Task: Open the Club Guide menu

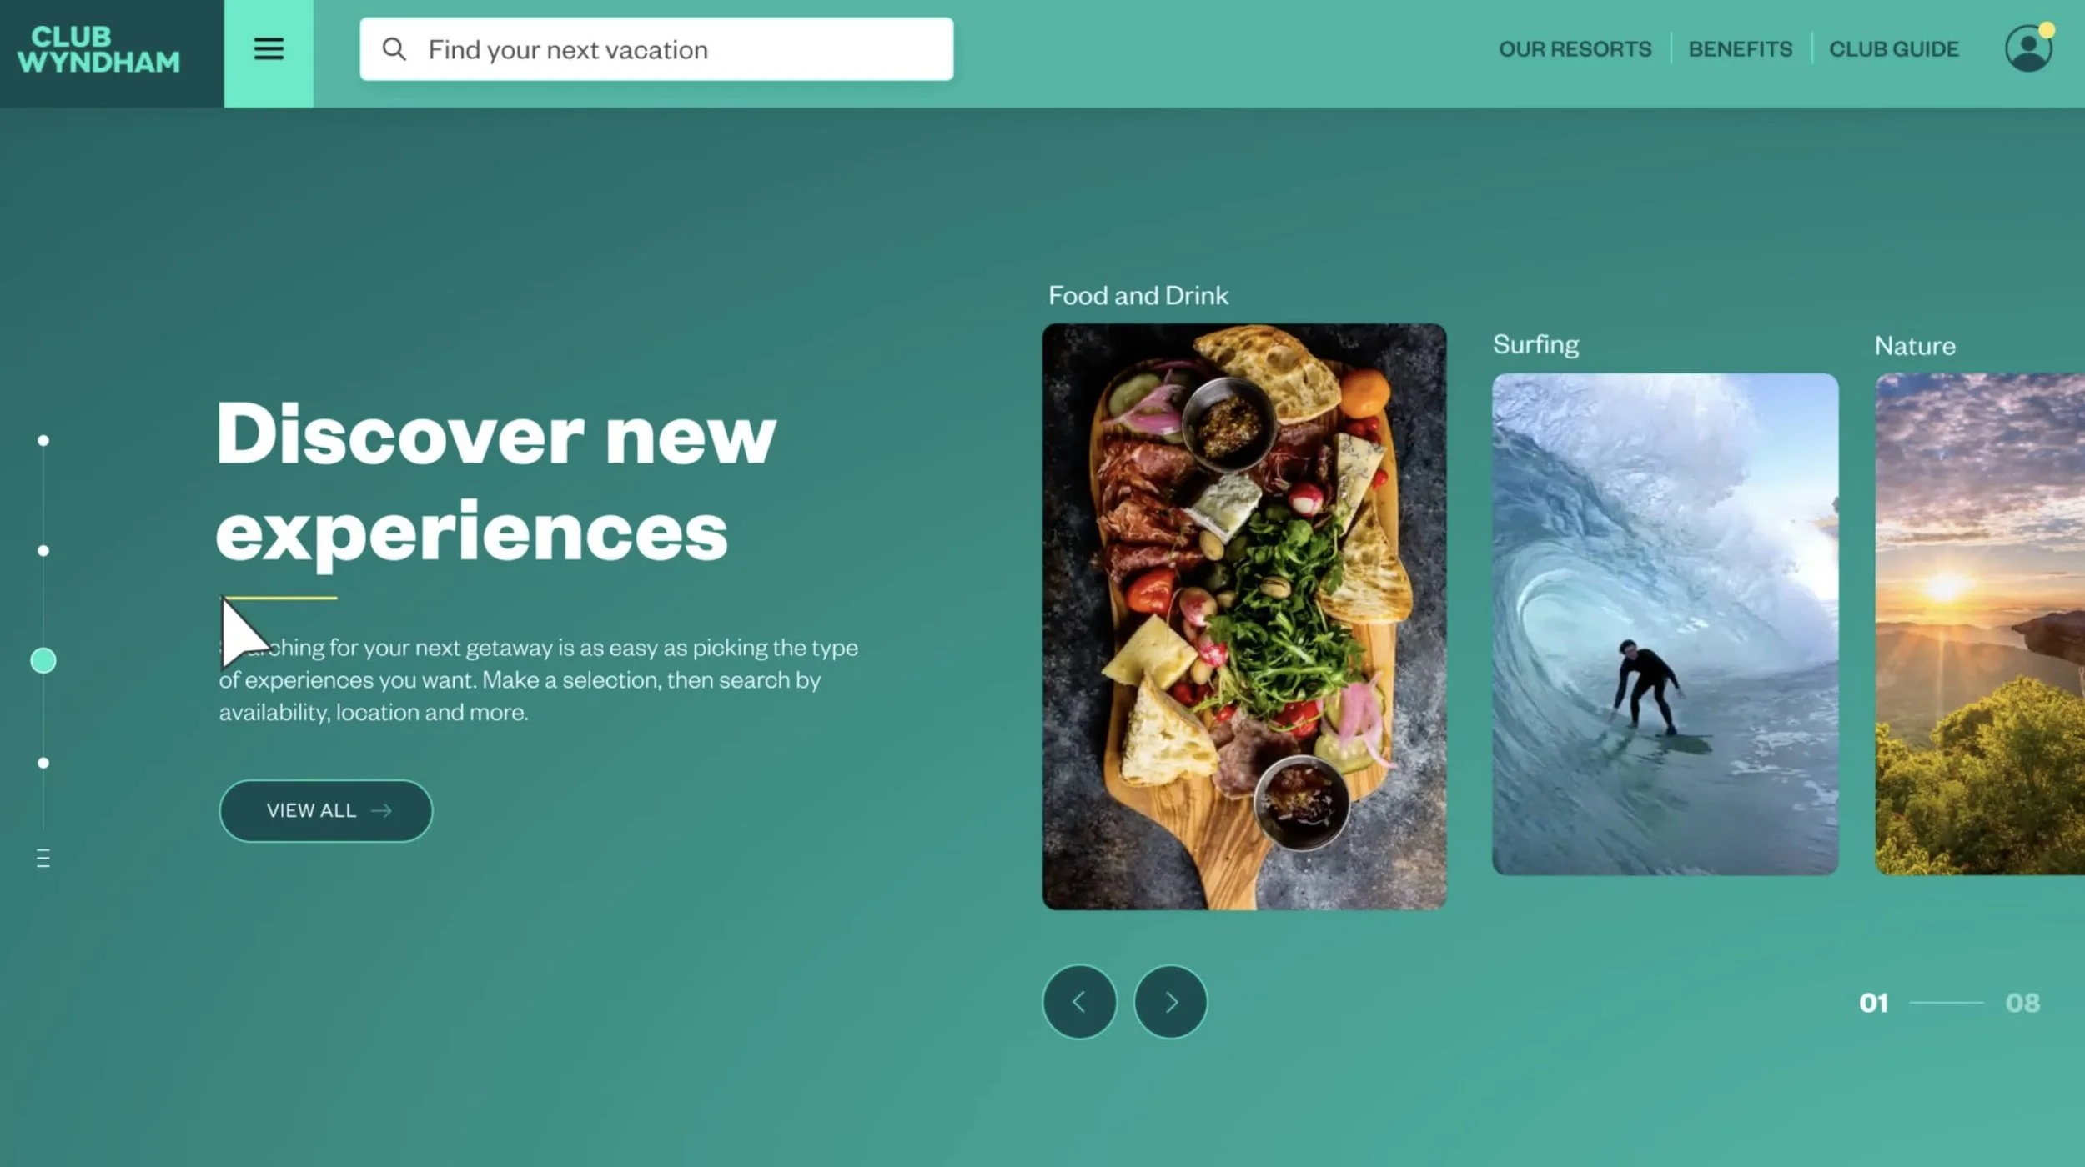Action: tap(1894, 49)
